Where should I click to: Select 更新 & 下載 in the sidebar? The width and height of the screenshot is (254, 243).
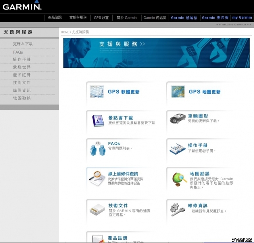pos(23,44)
